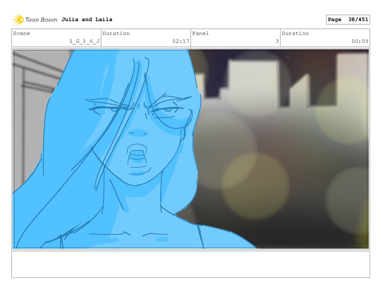This screenshot has width=382, height=295.
Task: Click the Toon Boom logo
Action: click(x=35, y=19)
